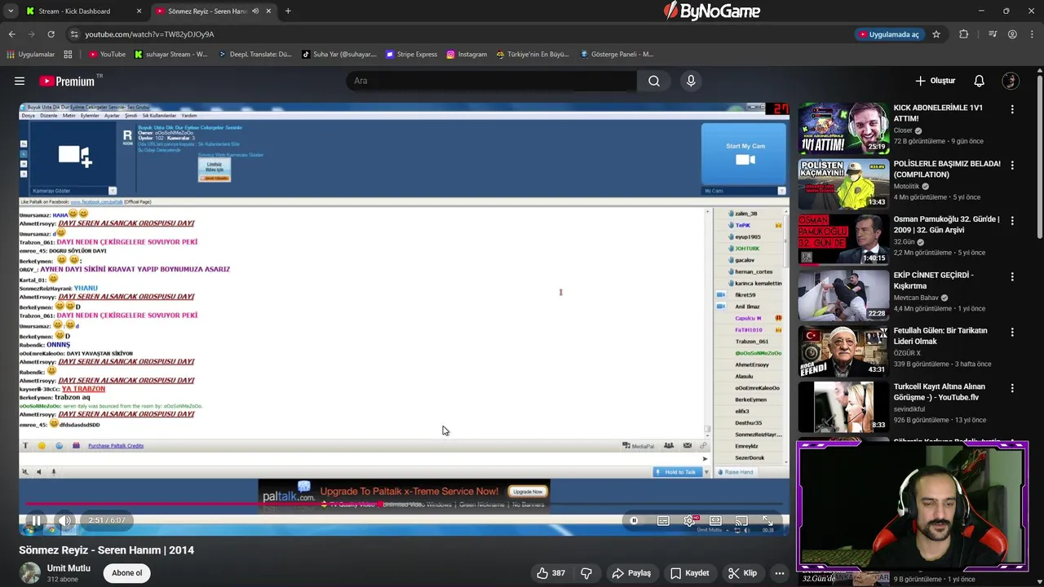Dislike the video
Screen dimensions: 1044x587
(586, 573)
